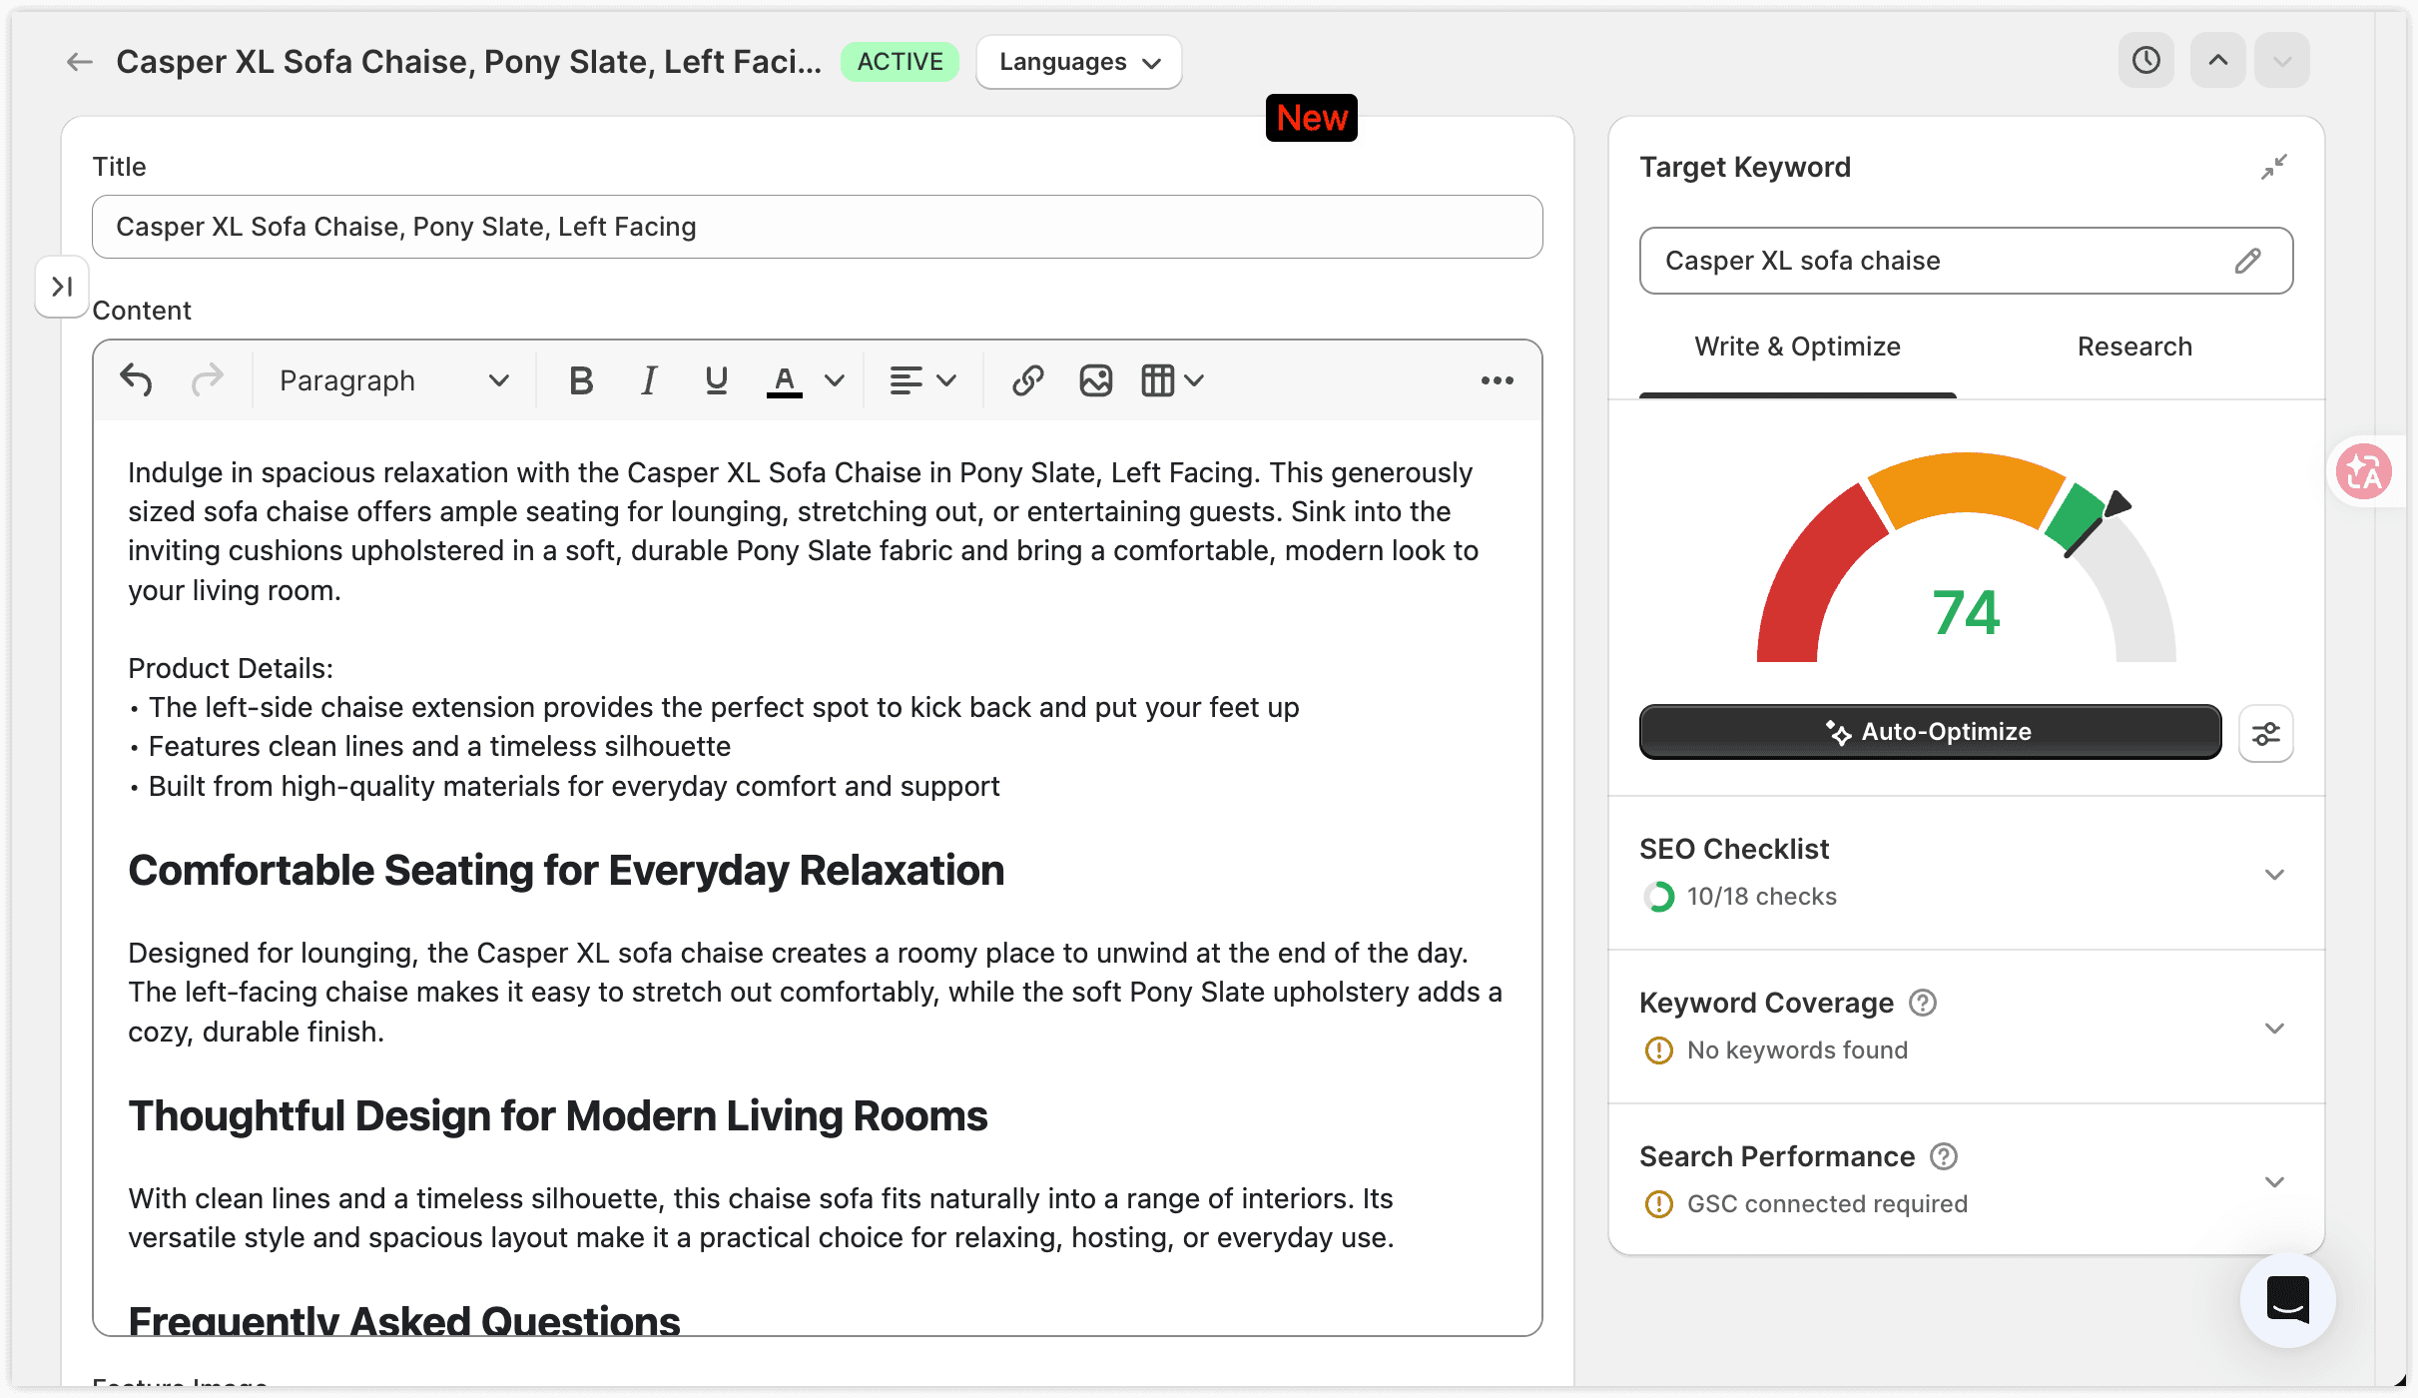Open help for Search Performance

pos(1944,1156)
